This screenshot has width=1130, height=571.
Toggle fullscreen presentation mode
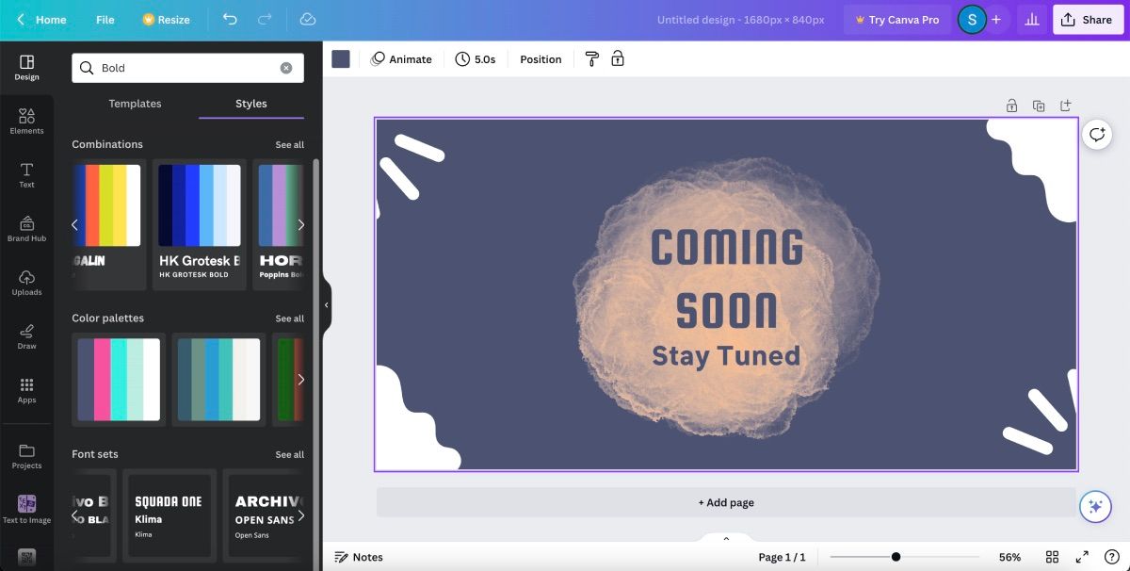pos(1081,556)
